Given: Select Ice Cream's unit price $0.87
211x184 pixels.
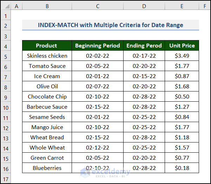Looking at the screenshot, I should click(182, 76).
